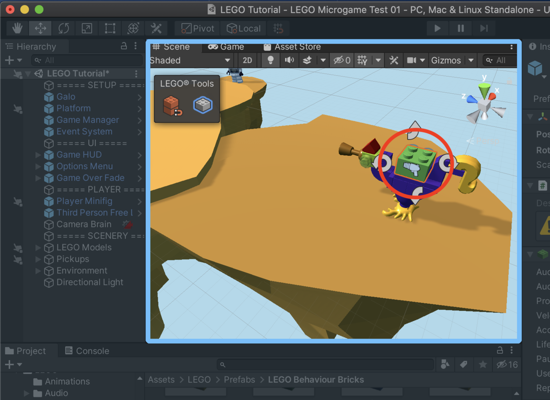This screenshot has width=550, height=400.
Task: Expand the Game HUD object
Action: pos(38,155)
